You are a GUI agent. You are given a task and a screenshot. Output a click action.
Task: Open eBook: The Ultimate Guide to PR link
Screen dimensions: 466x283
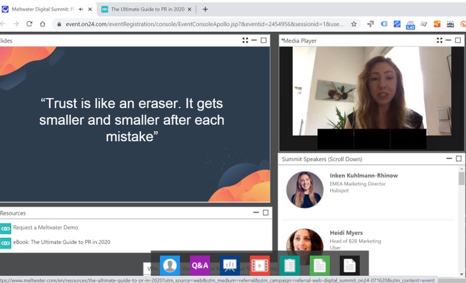(x=61, y=242)
